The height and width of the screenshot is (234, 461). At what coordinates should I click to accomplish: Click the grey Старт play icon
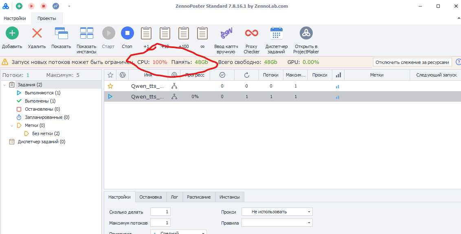click(108, 33)
